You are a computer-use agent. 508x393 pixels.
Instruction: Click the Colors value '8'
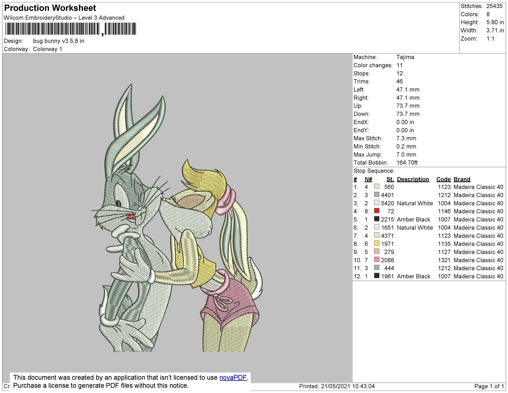488,14
